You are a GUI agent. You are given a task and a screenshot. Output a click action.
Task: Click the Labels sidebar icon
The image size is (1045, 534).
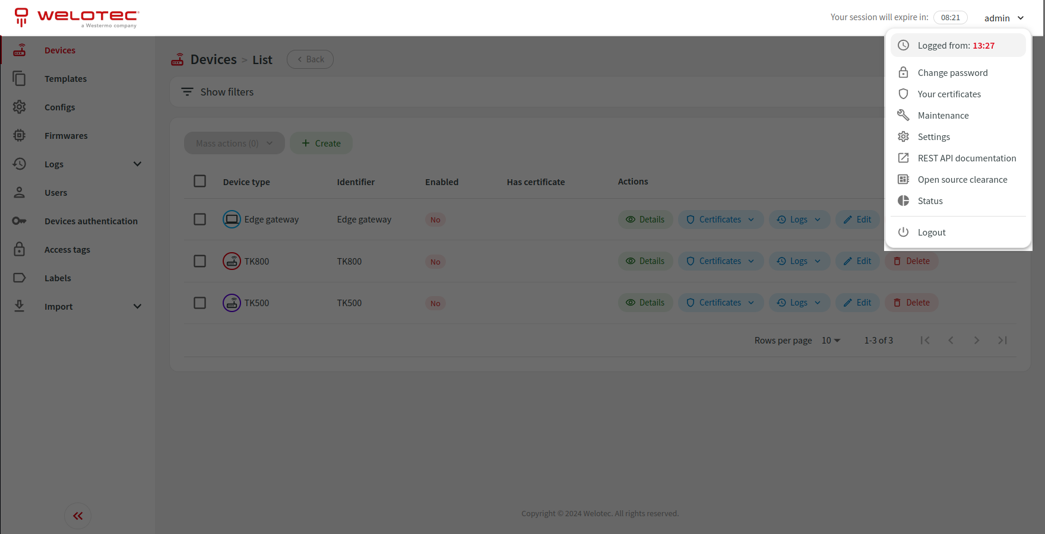click(20, 278)
